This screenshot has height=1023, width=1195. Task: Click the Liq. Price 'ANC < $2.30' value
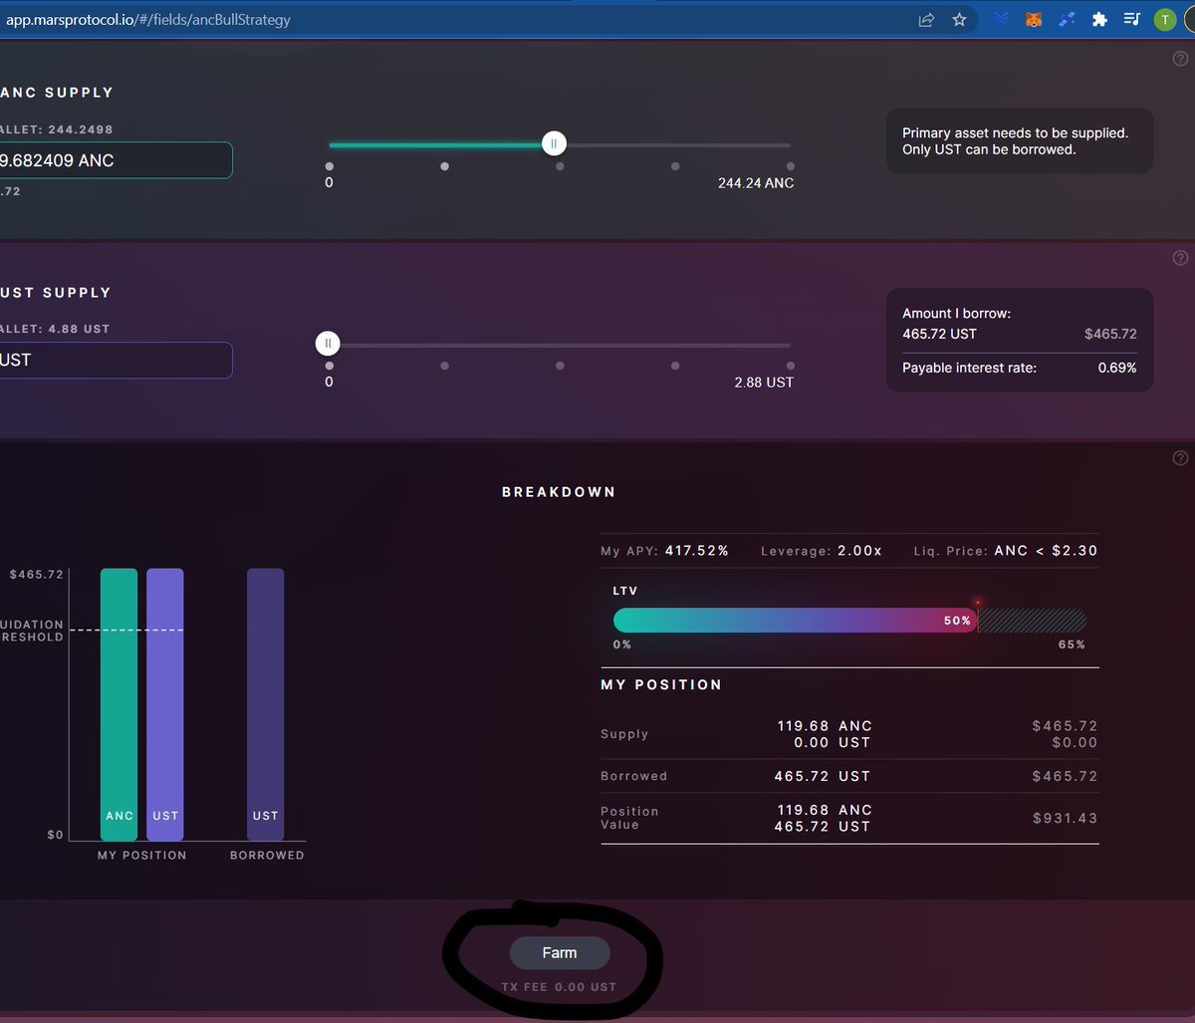point(1046,551)
